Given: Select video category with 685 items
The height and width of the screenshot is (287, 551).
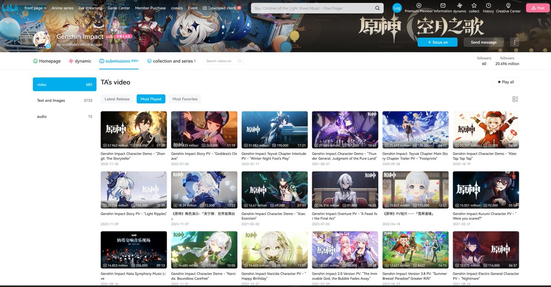Looking at the screenshot, I should pyautogui.click(x=65, y=84).
